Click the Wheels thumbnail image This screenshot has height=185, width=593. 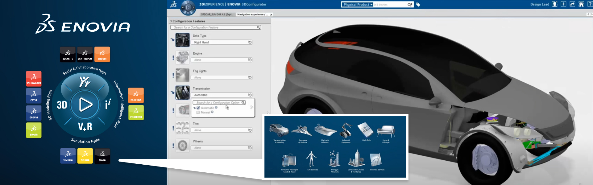pos(182,145)
